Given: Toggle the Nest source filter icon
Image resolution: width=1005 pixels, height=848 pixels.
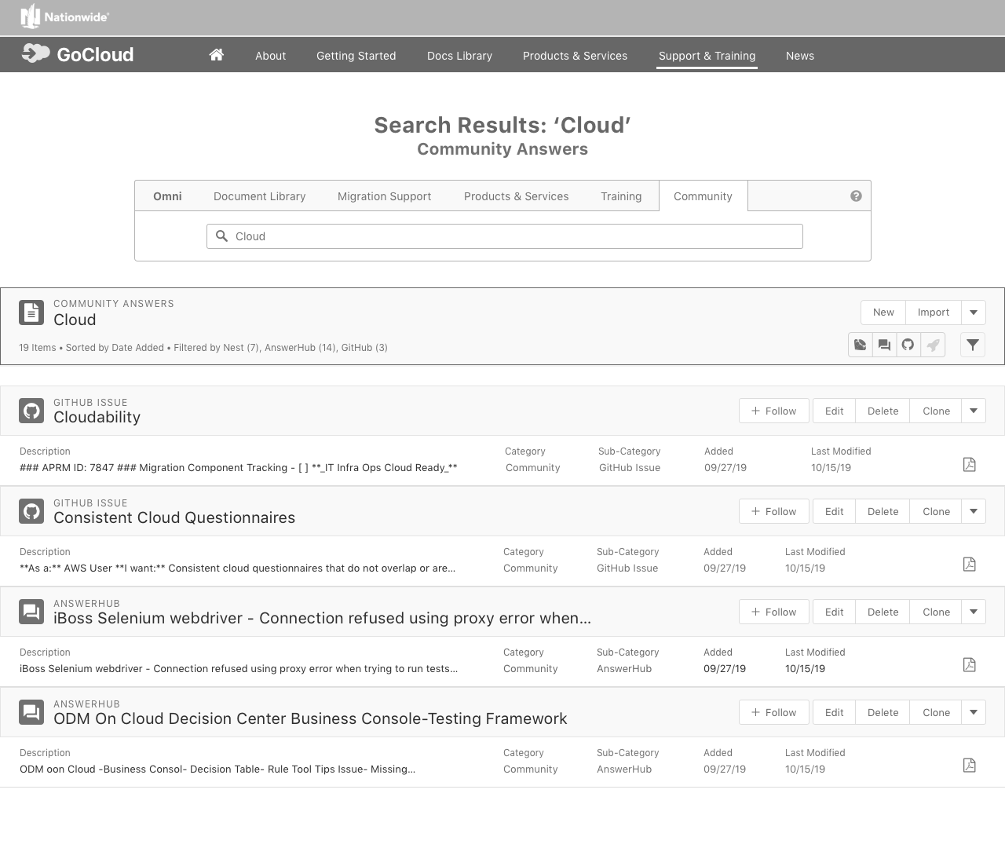Looking at the screenshot, I should click(861, 345).
